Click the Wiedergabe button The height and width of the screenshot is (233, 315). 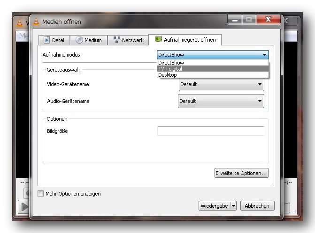tap(215, 206)
